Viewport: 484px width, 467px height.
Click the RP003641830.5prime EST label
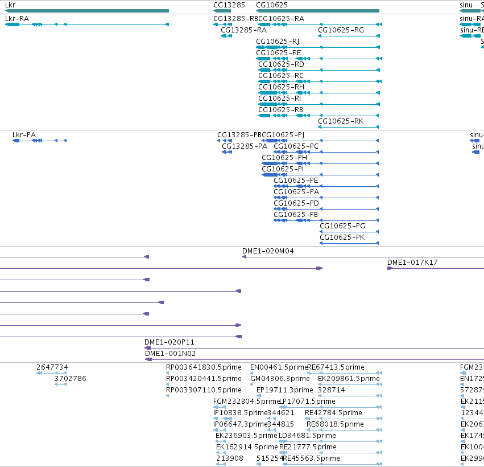tap(204, 367)
